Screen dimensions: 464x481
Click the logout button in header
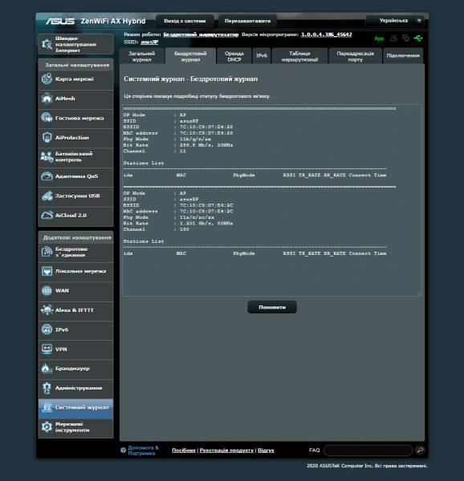pyautogui.click(x=185, y=21)
